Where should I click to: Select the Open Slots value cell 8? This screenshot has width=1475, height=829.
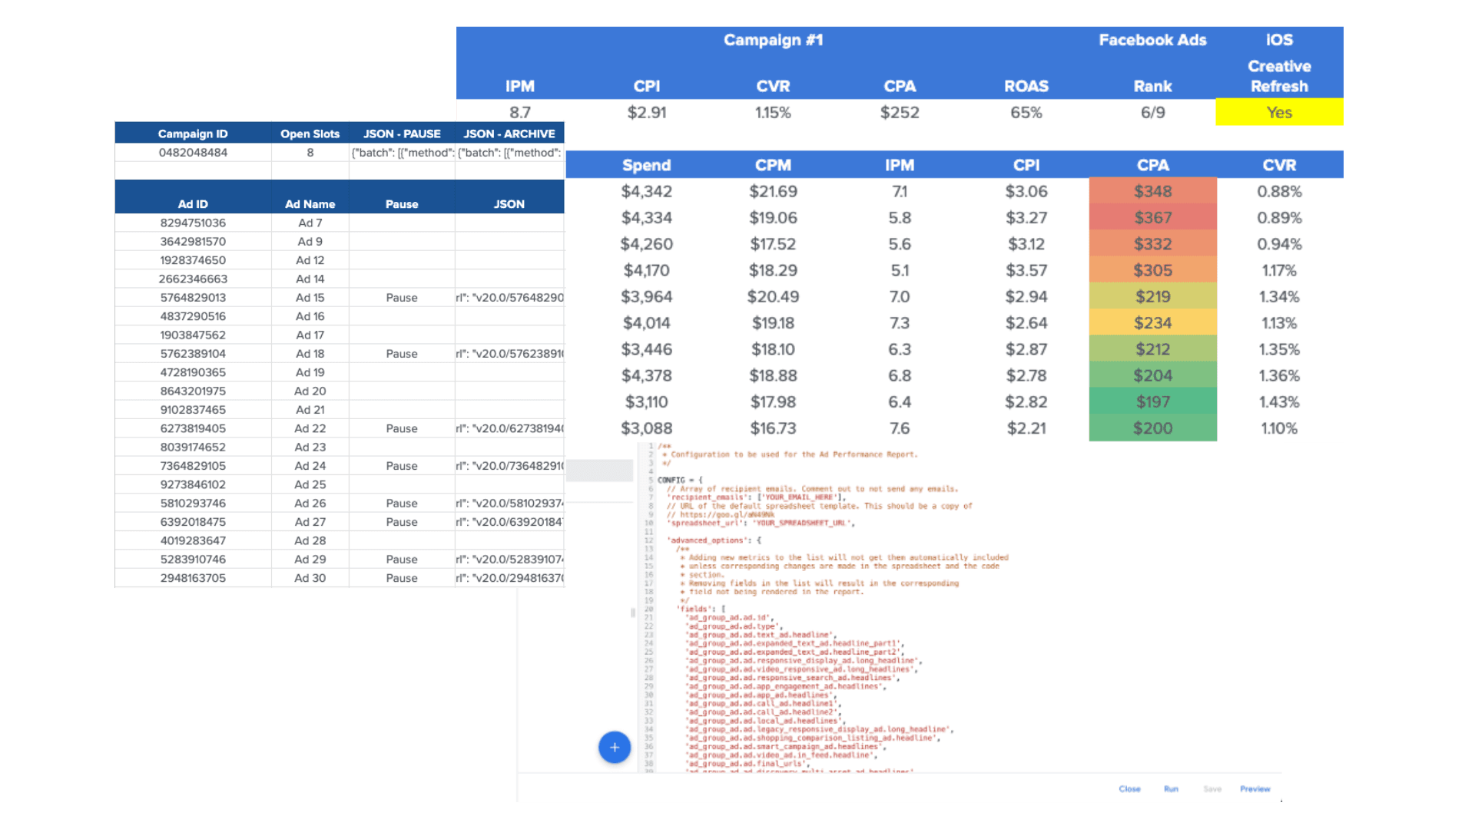coord(310,153)
